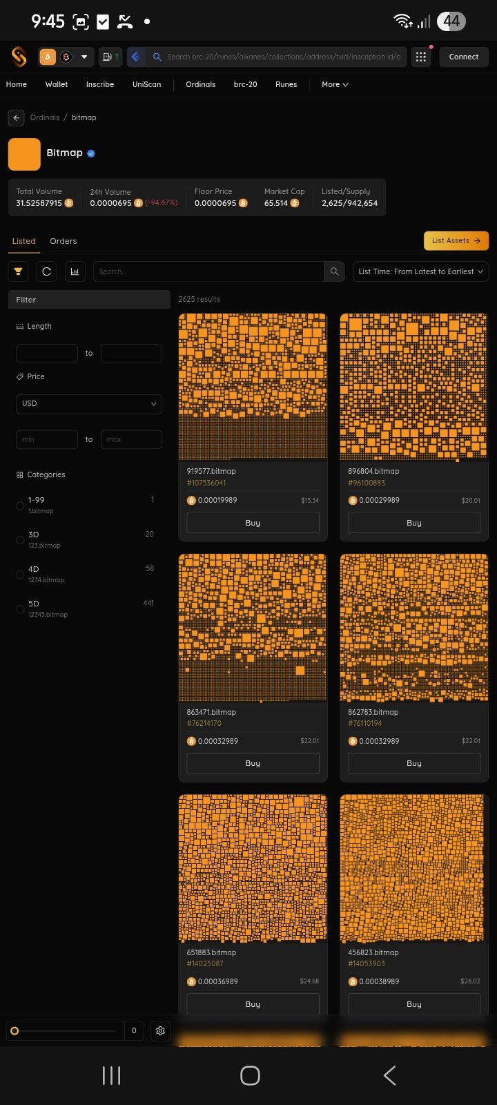The height and width of the screenshot is (1105, 497).
Task: Click the back arrow button
Action: click(x=16, y=118)
